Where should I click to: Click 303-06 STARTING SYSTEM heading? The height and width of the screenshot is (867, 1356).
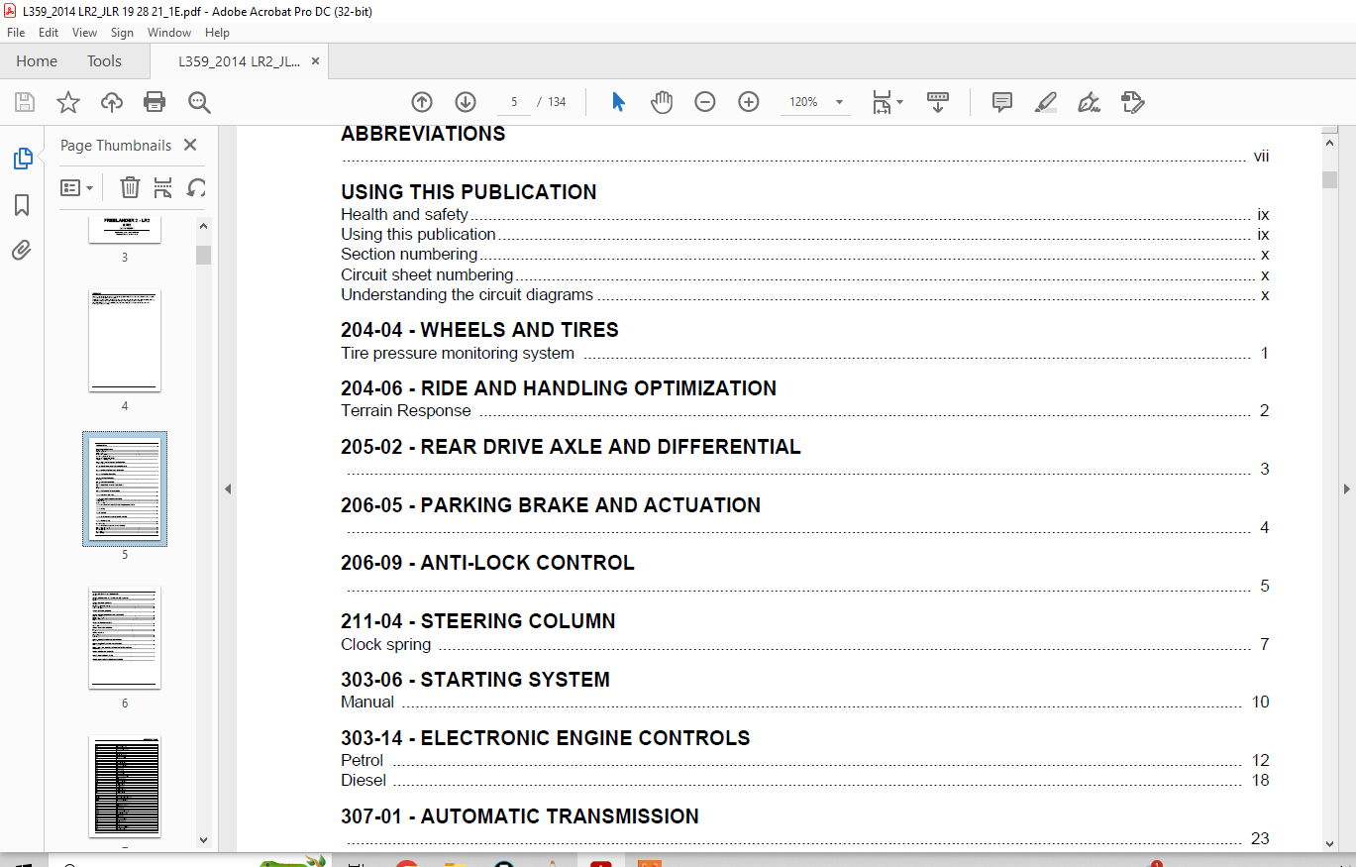475,680
